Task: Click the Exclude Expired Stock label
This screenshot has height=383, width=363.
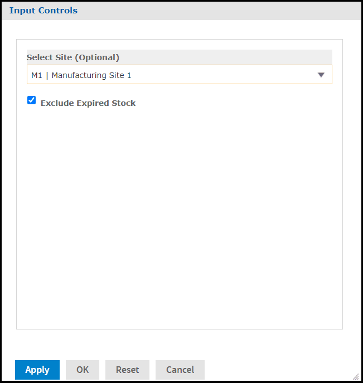Action: [88, 103]
